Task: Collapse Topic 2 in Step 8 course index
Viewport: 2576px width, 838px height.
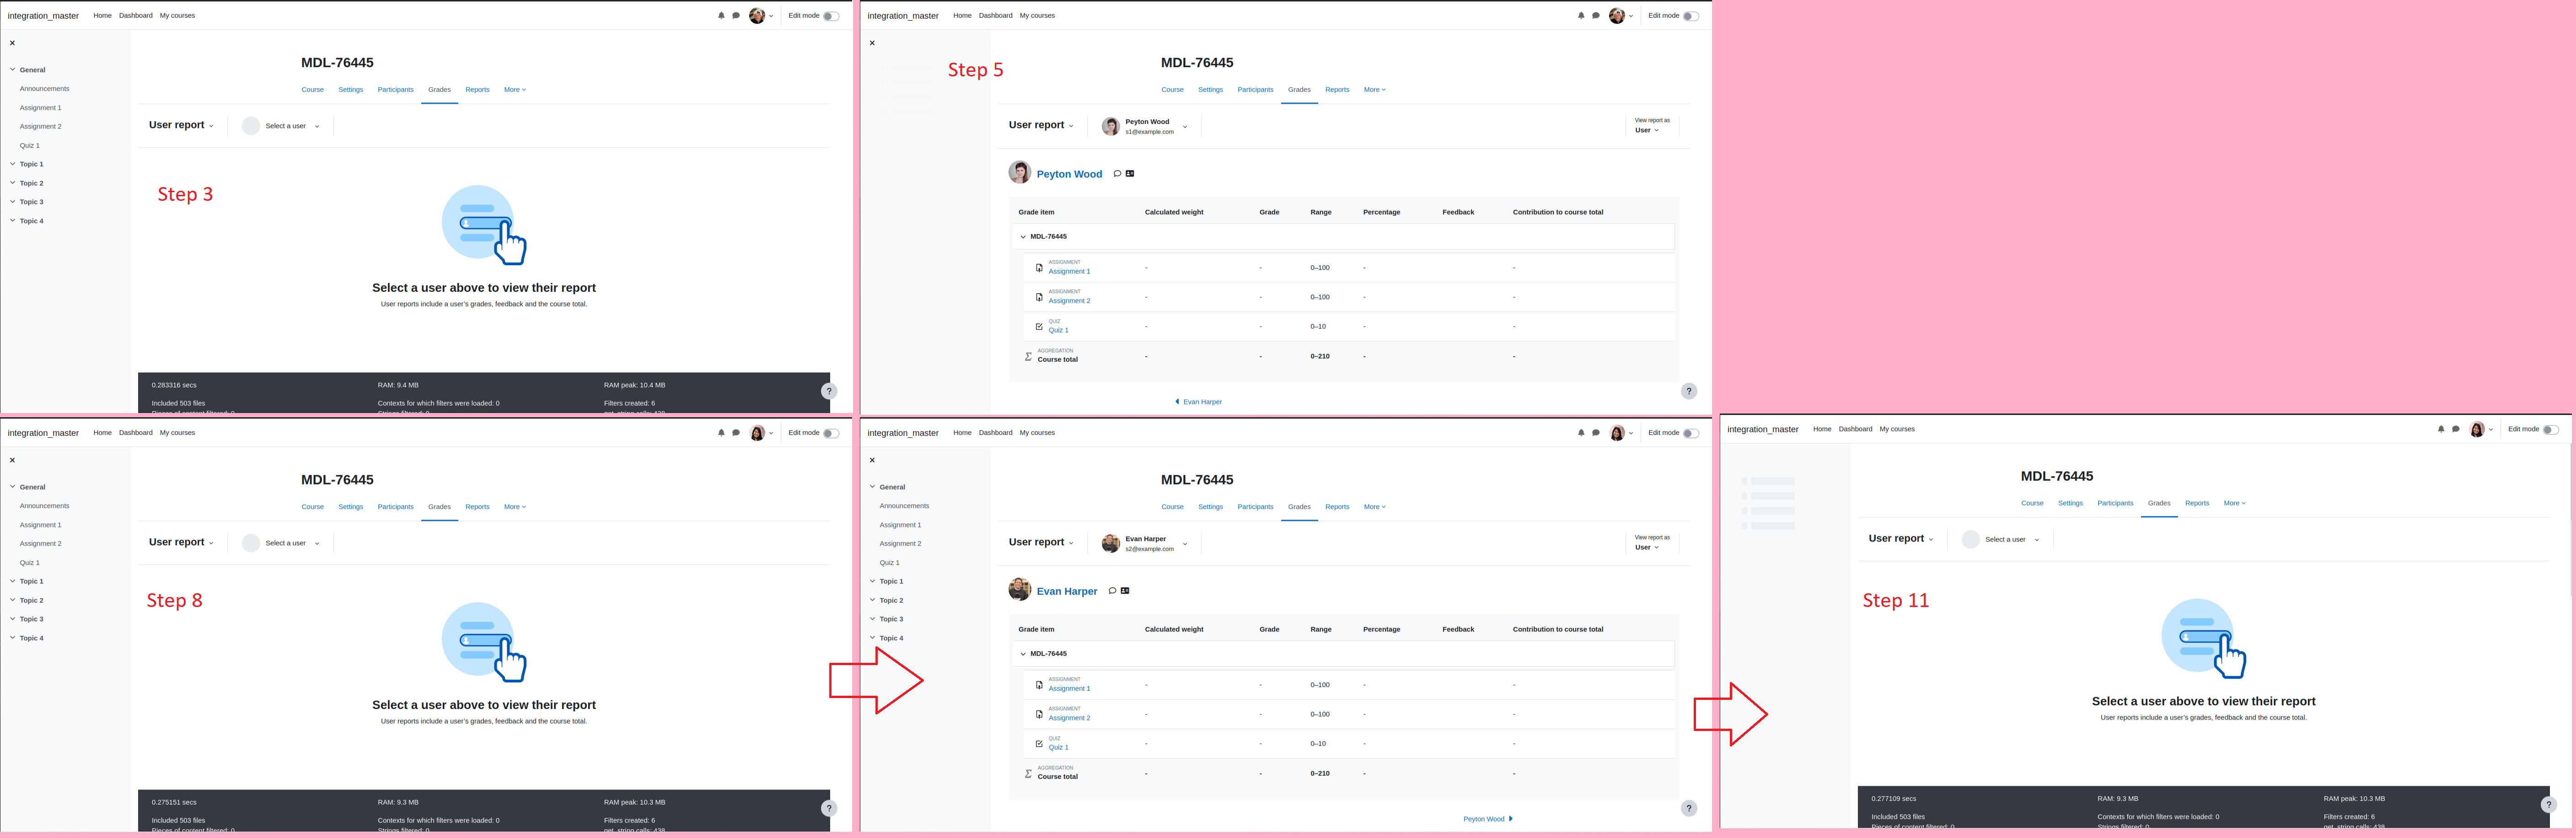Action: (x=12, y=600)
